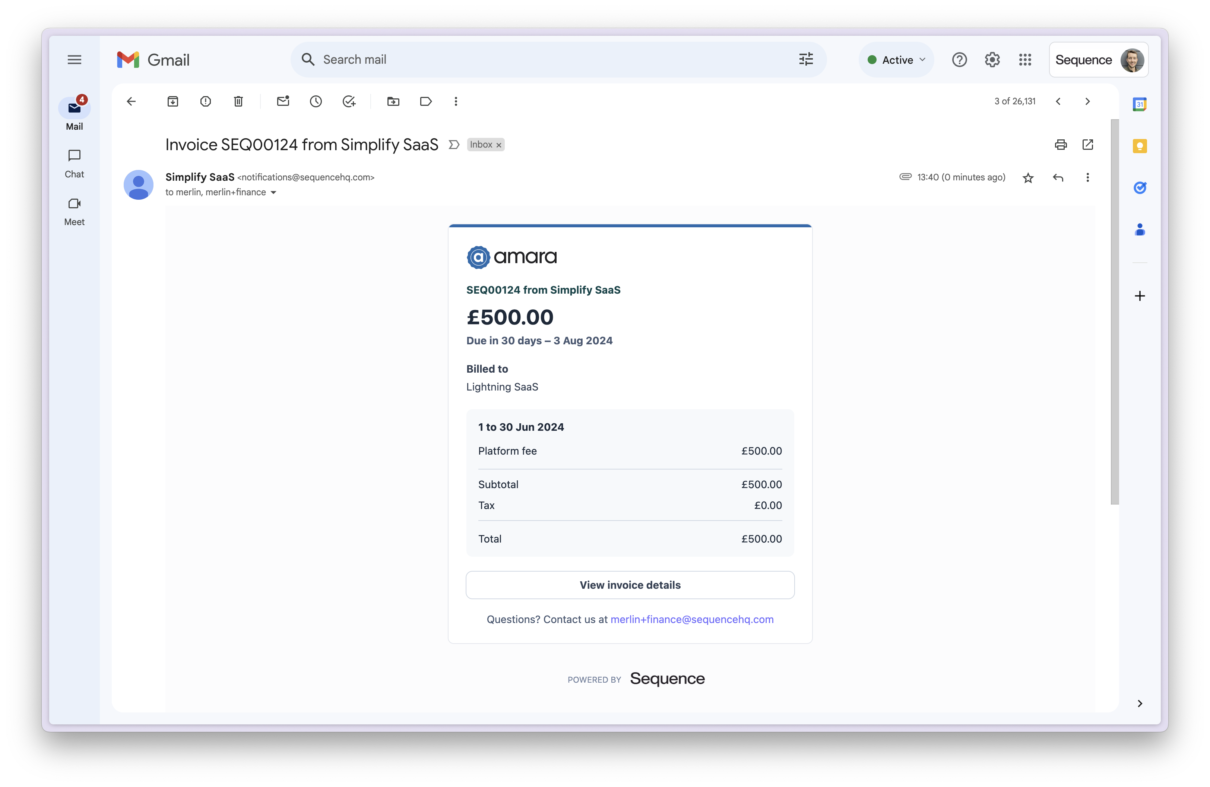This screenshot has height=787, width=1210.
Task: Get add-ons with the plus icon
Action: click(1140, 296)
